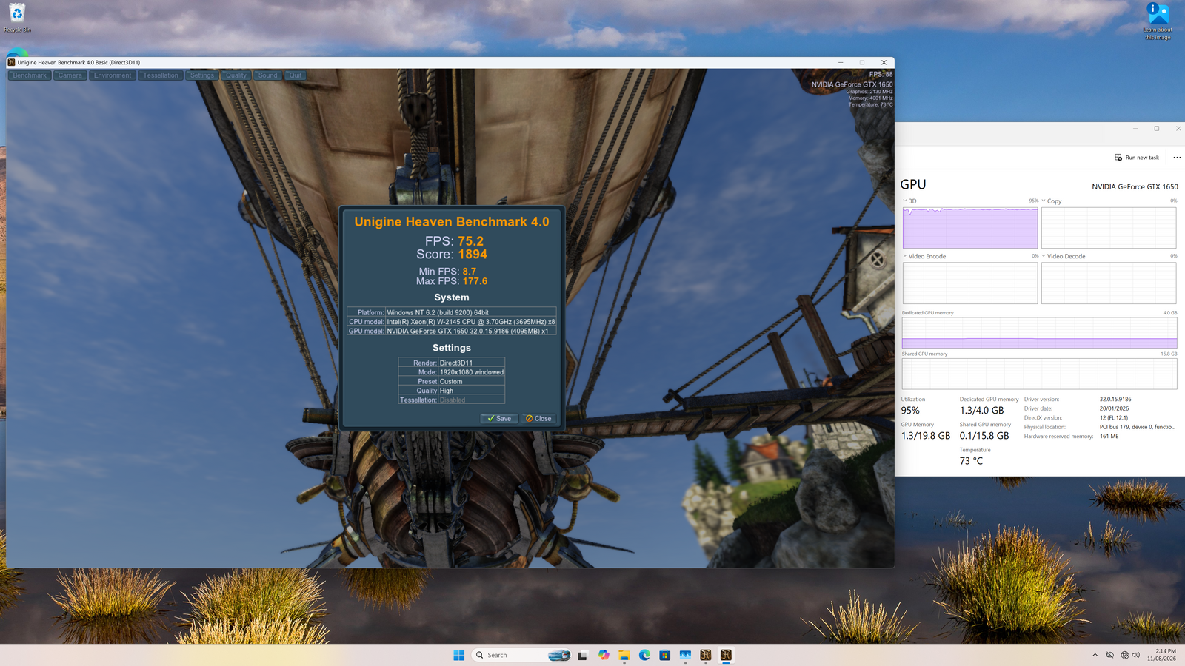Open the search highlight image in taskbar search
Viewport: 1185px width, 666px height.
559,655
